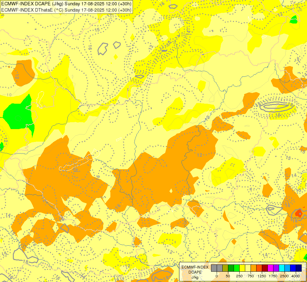The image size is (307, 282).
Task: Select the purple legend swatch
Action: coord(276,268)
